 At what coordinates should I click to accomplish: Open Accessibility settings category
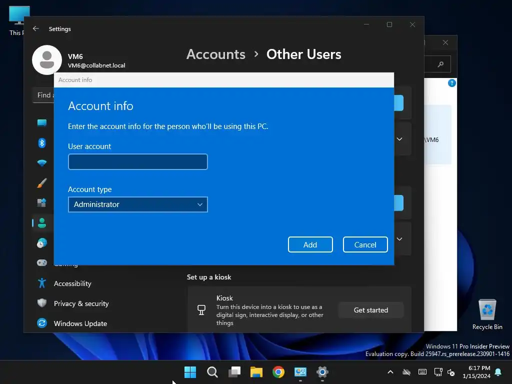click(x=72, y=283)
